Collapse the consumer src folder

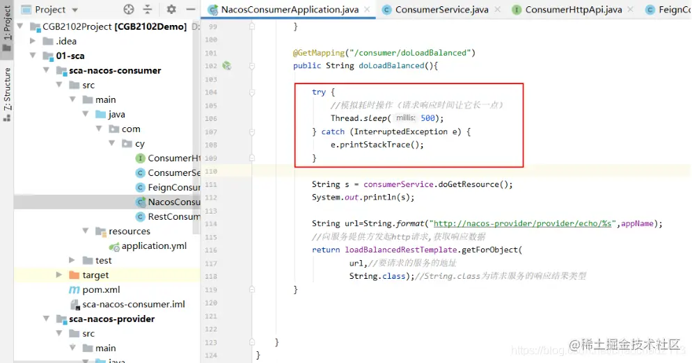pos(59,85)
